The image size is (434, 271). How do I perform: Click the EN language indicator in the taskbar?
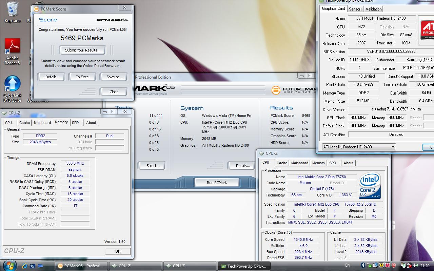(348, 266)
